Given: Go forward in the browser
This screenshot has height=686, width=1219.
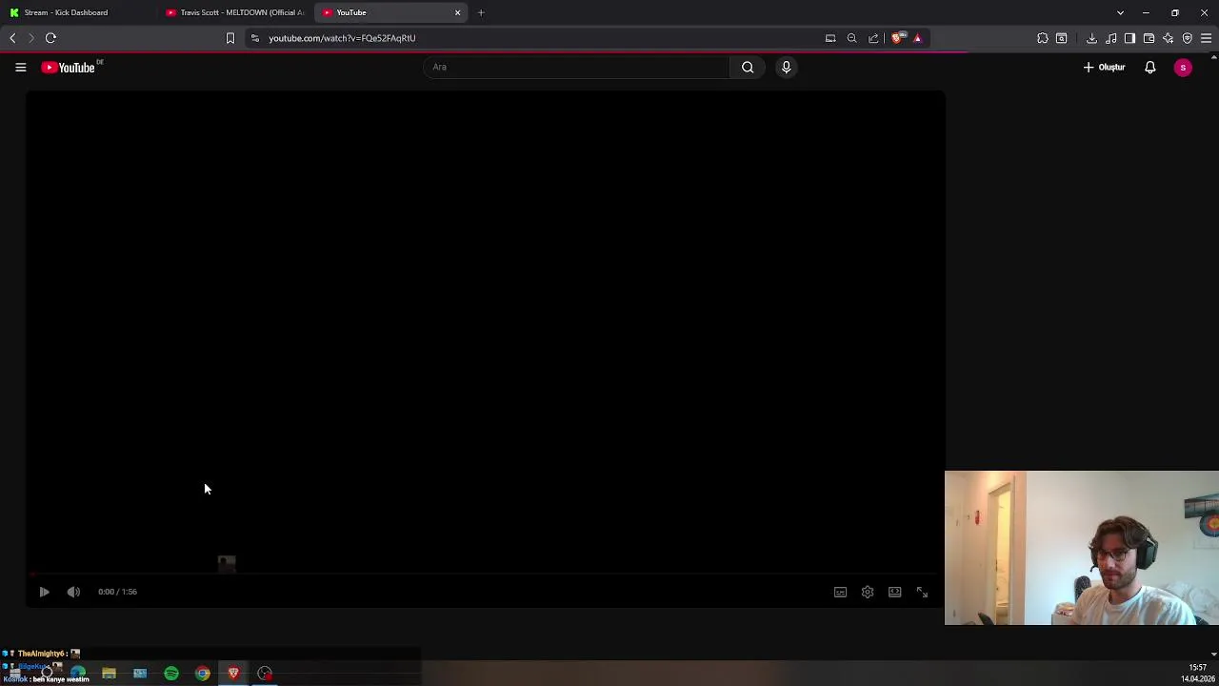Looking at the screenshot, I should (x=30, y=38).
